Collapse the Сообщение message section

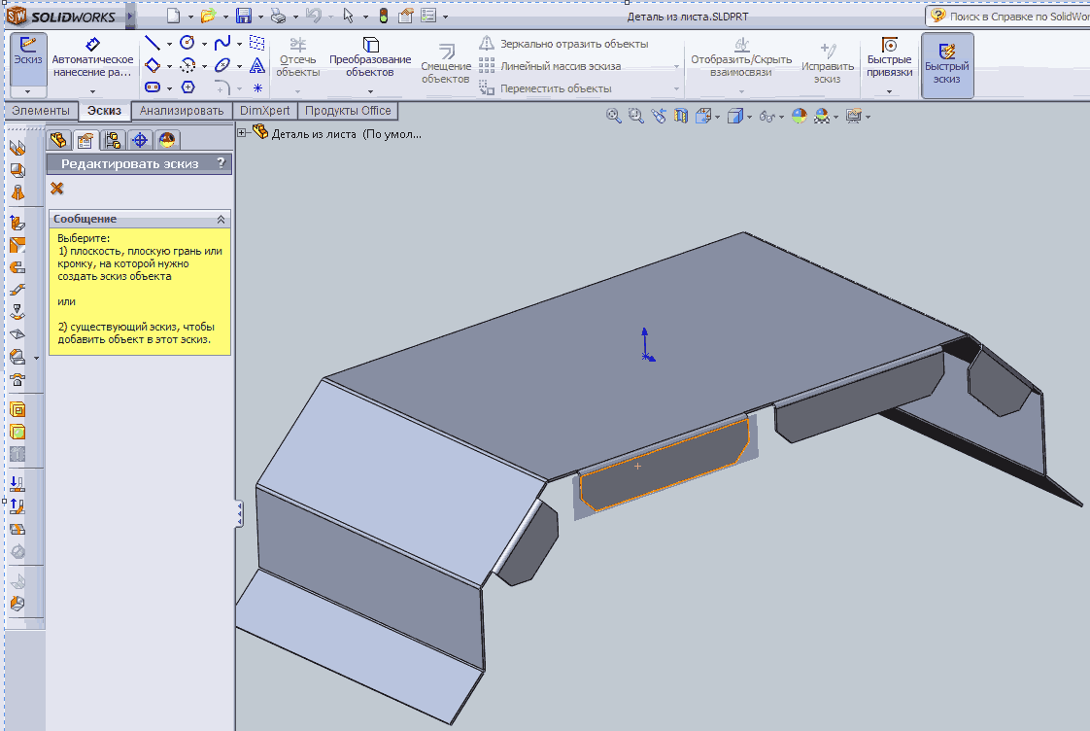click(x=221, y=219)
